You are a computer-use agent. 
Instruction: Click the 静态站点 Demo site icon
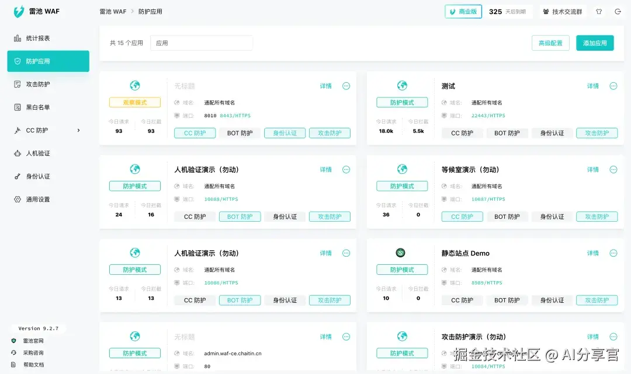[x=400, y=253]
